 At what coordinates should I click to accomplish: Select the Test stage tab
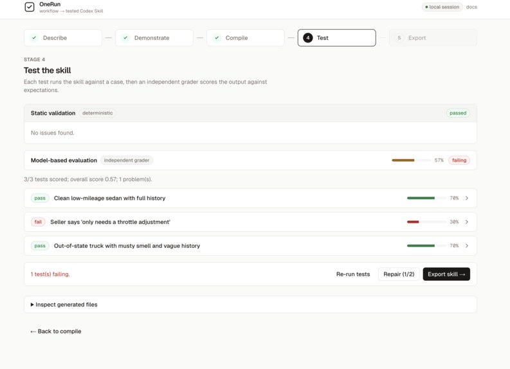pos(336,38)
